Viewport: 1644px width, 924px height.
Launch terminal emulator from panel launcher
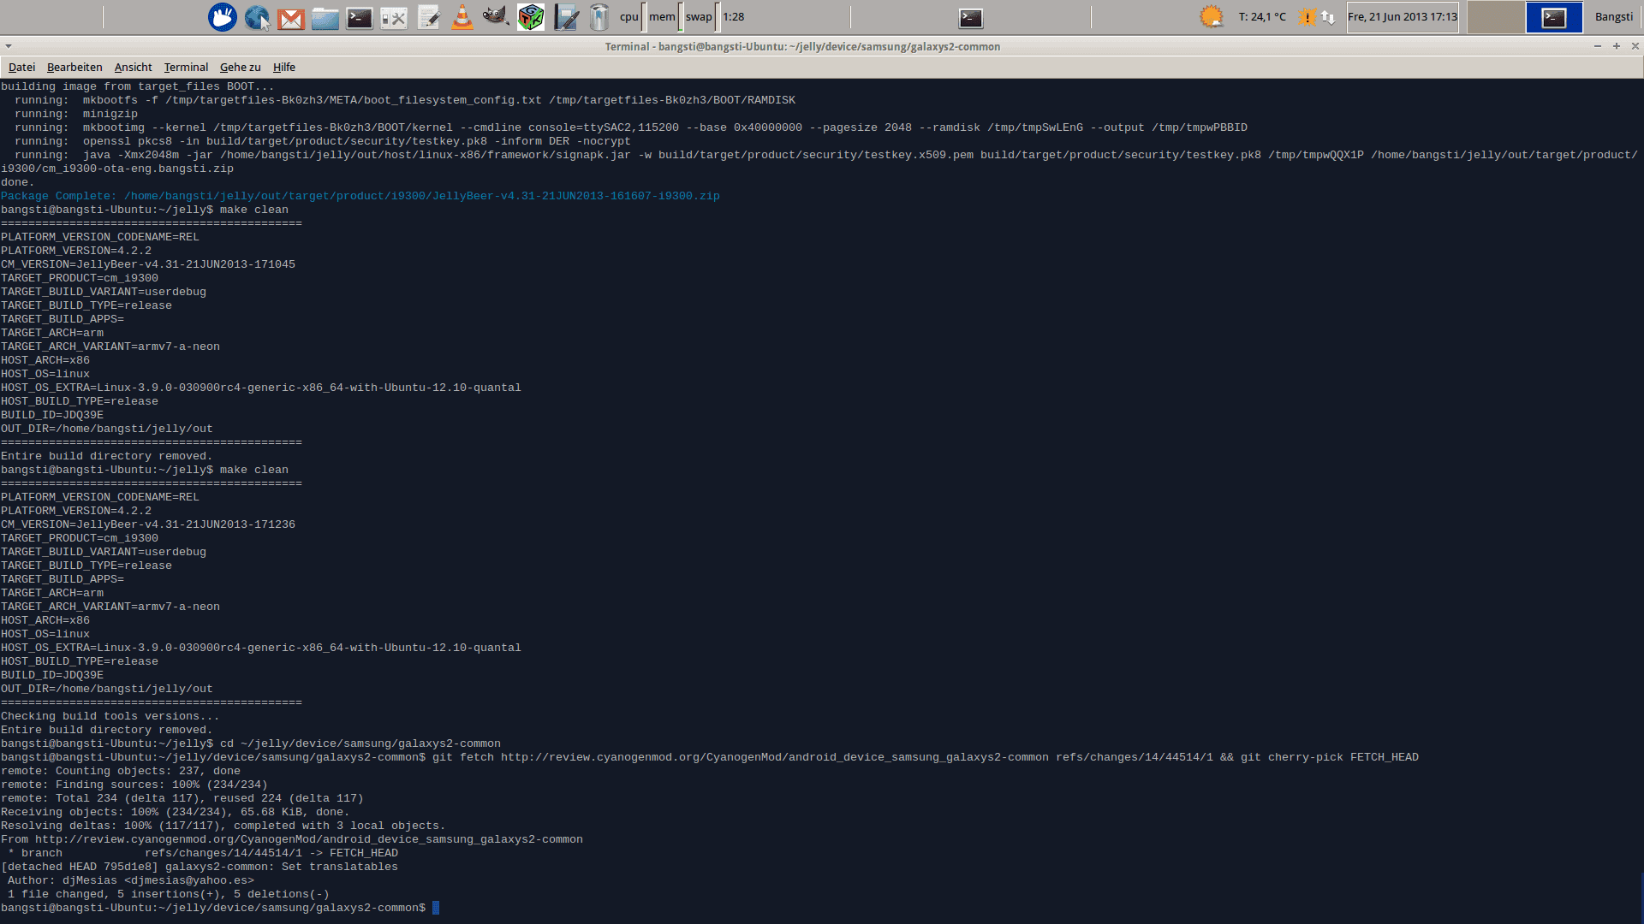click(360, 18)
